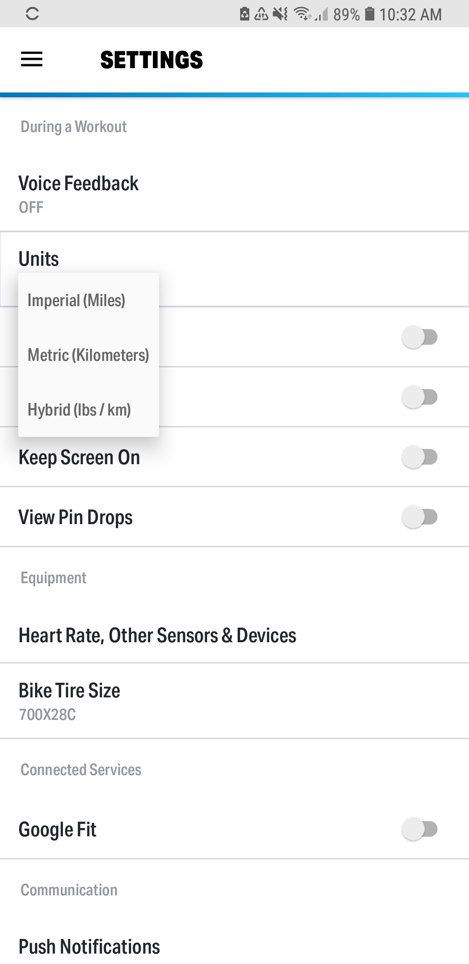Open Heart Rate, Other Sensors & Devices

click(x=234, y=635)
